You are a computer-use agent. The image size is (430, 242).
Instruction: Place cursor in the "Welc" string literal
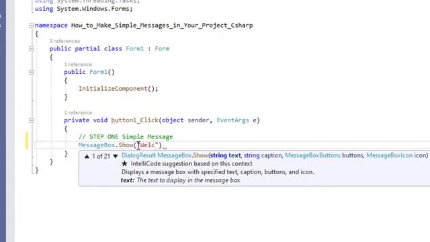149,145
